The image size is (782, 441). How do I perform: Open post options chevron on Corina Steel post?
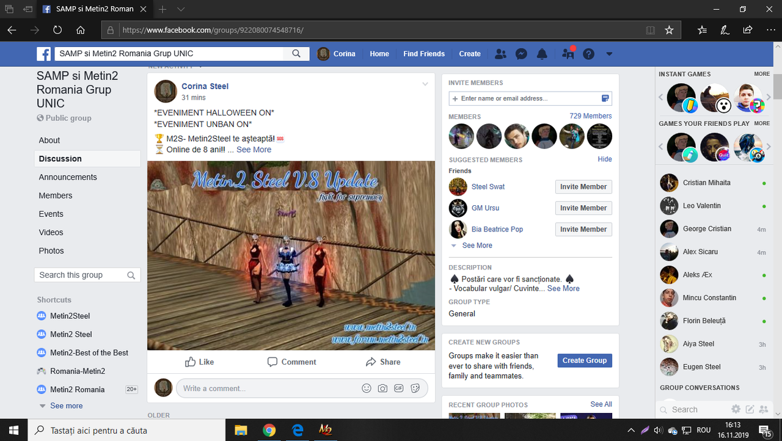coord(425,84)
